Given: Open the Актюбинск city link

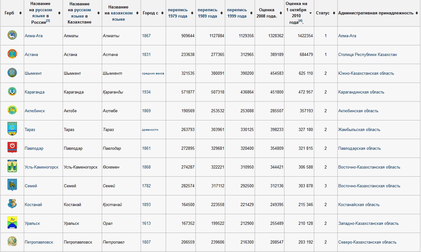Looking at the screenshot, I should [x=35, y=111].
